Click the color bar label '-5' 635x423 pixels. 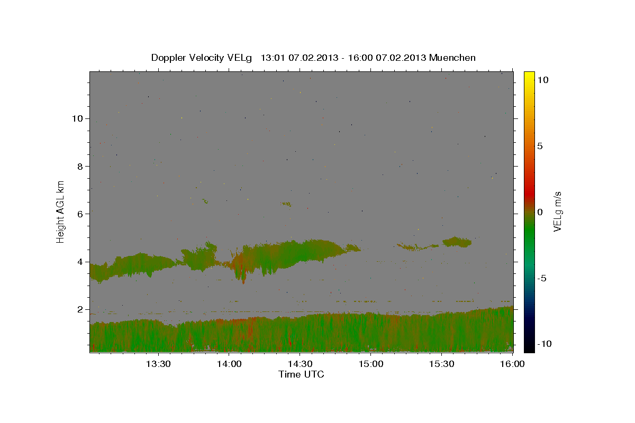click(542, 278)
